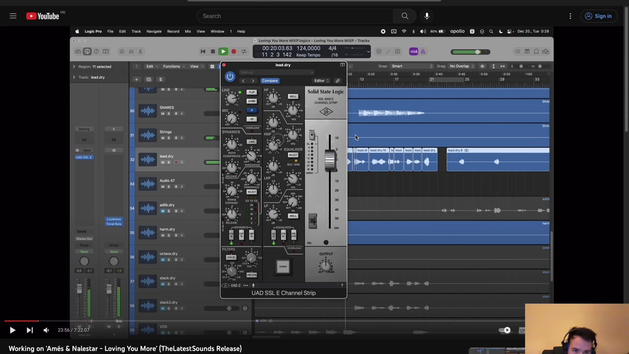Open the scissors Editors button
The width and height of the screenshot is (629, 354).
[x=140, y=51]
